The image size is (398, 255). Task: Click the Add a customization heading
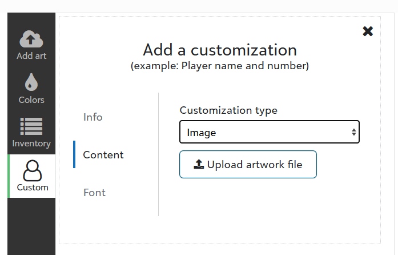(x=220, y=49)
